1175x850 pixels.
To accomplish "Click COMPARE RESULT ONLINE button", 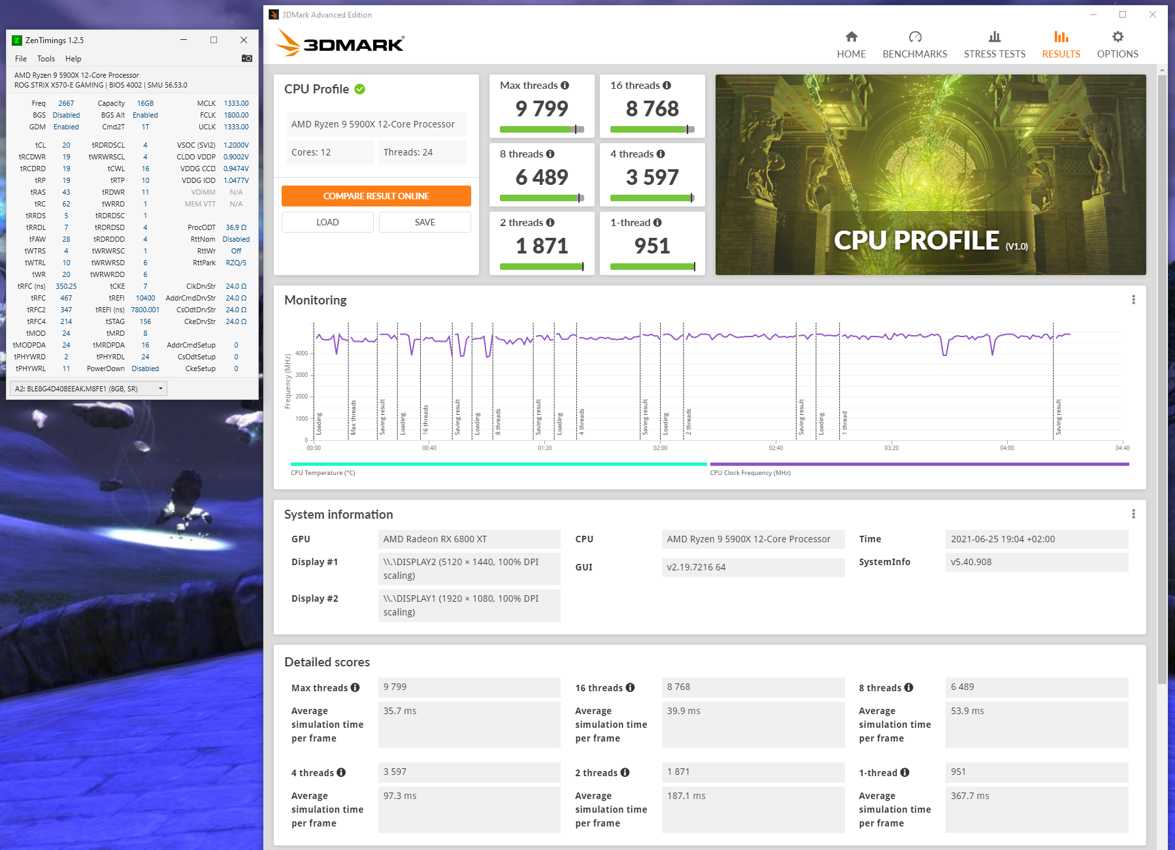I will coord(376,196).
